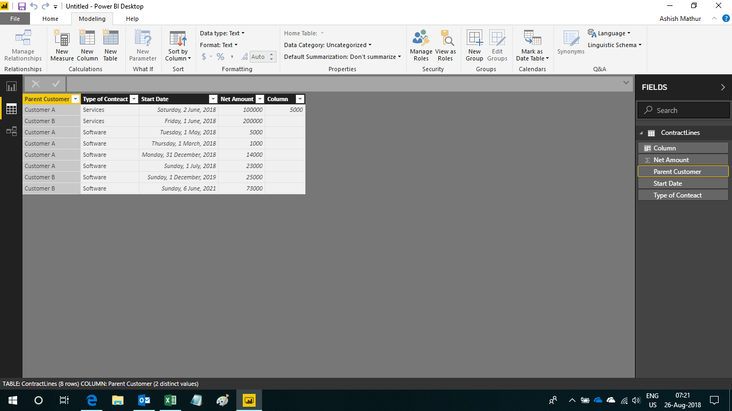Click the Start Date column header
Viewport: 732px width, 411px height.
[178, 99]
